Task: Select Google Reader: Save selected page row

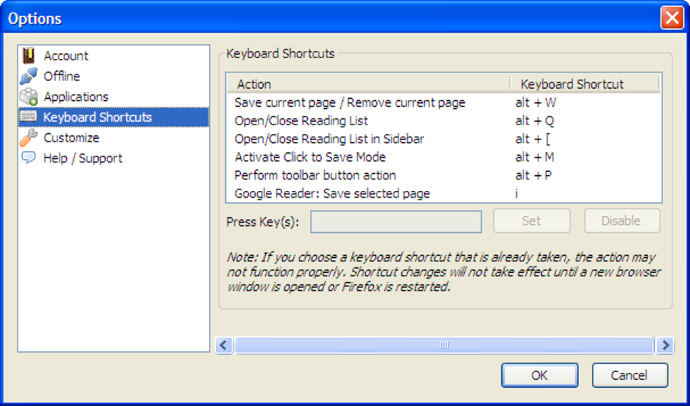Action: coord(444,194)
